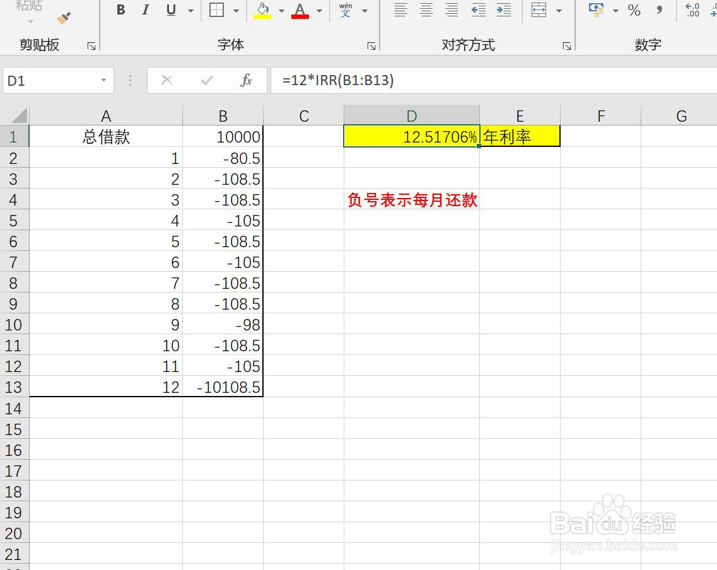Image resolution: width=717 pixels, height=570 pixels.
Task: Click the Center alignment icon
Action: point(426,11)
